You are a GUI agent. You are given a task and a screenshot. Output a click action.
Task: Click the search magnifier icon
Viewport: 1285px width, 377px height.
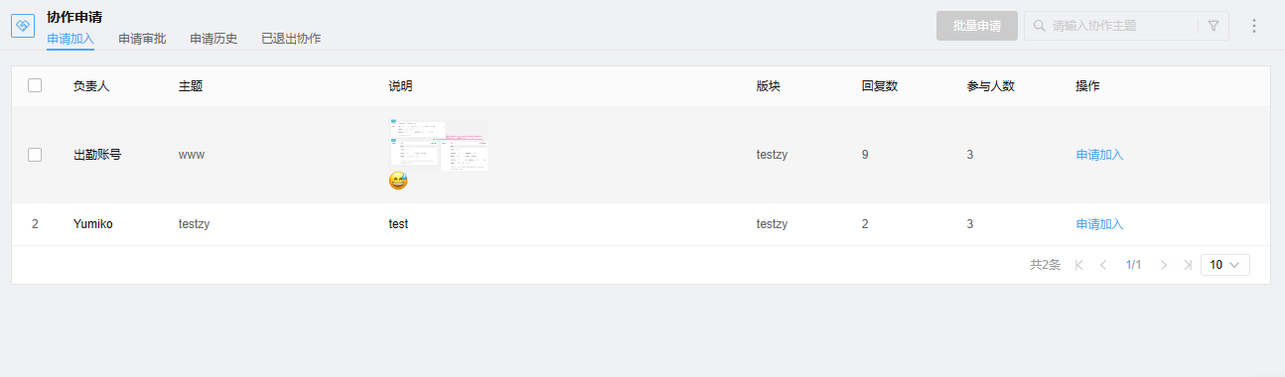[x=1040, y=26]
